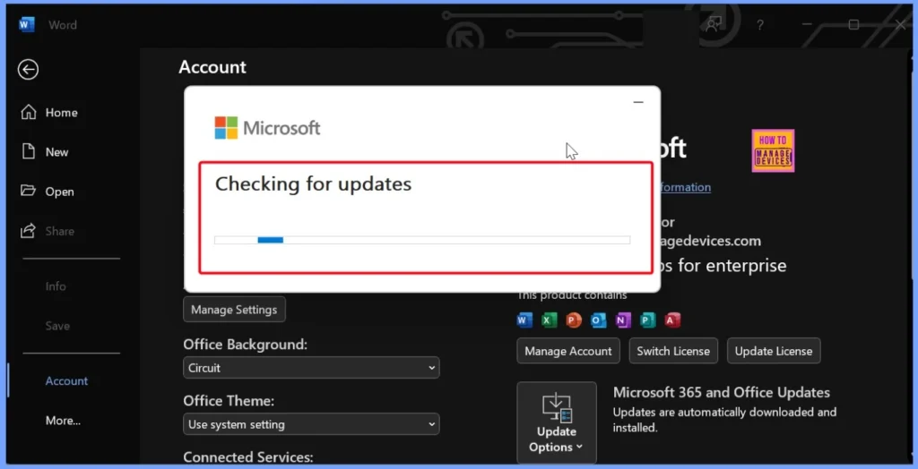Click the Word logo in title bar
The width and height of the screenshot is (918, 469).
pos(27,24)
